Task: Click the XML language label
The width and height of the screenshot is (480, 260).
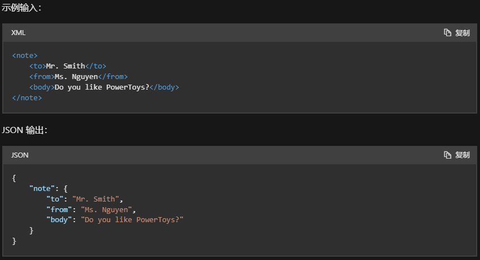Action: coord(18,33)
